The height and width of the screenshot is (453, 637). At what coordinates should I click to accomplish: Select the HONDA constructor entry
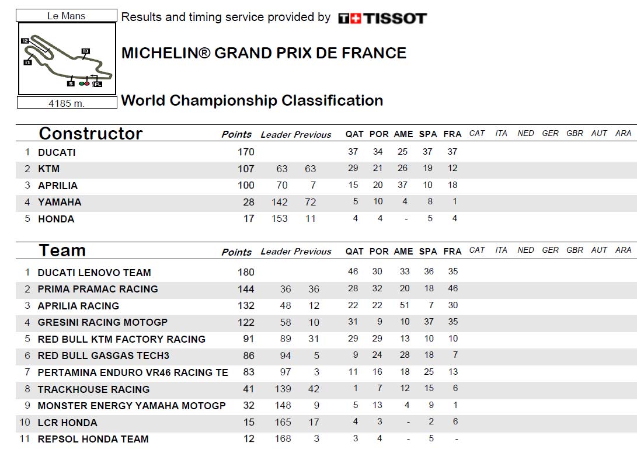click(x=326, y=218)
